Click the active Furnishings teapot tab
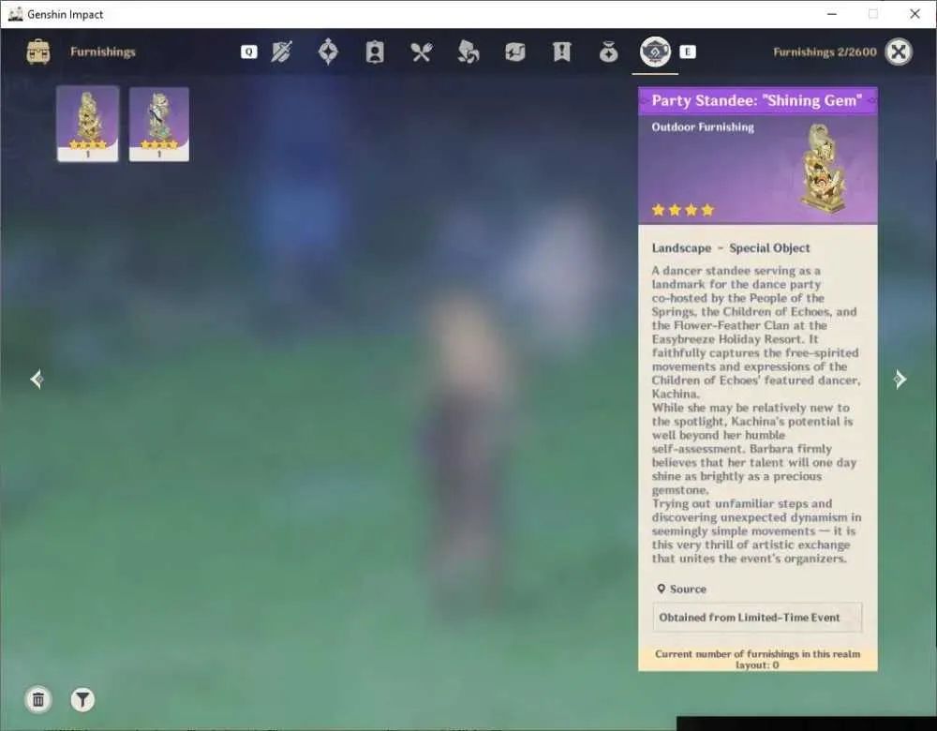This screenshot has height=731, width=937. pos(655,52)
